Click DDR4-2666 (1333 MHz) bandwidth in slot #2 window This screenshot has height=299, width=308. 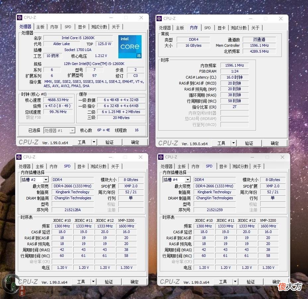click(73, 186)
